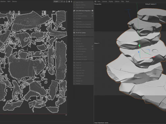Image resolution: width=166 pixels, height=124 pixels.
Task: Open Set UVW from Projection settings gear
Action: [92, 11]
